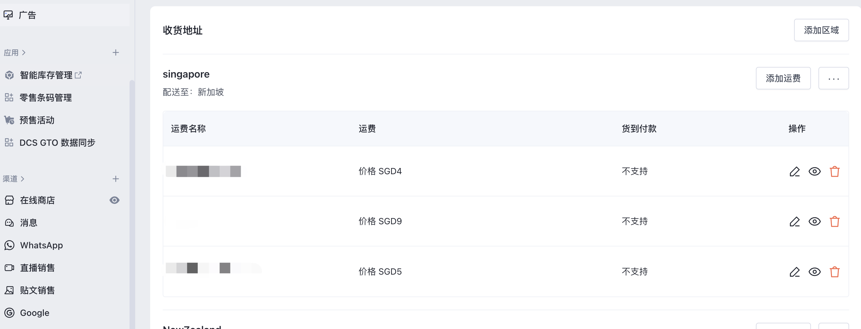Image resolution: width=861 pixels, height=329 pixels.
Task: Delete the SGD9 shipping rate
Action: point(834,222)
